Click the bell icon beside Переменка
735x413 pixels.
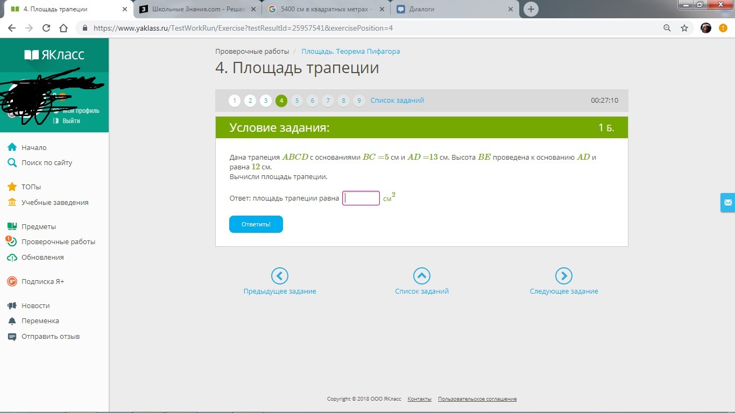(x=12, y=321)
